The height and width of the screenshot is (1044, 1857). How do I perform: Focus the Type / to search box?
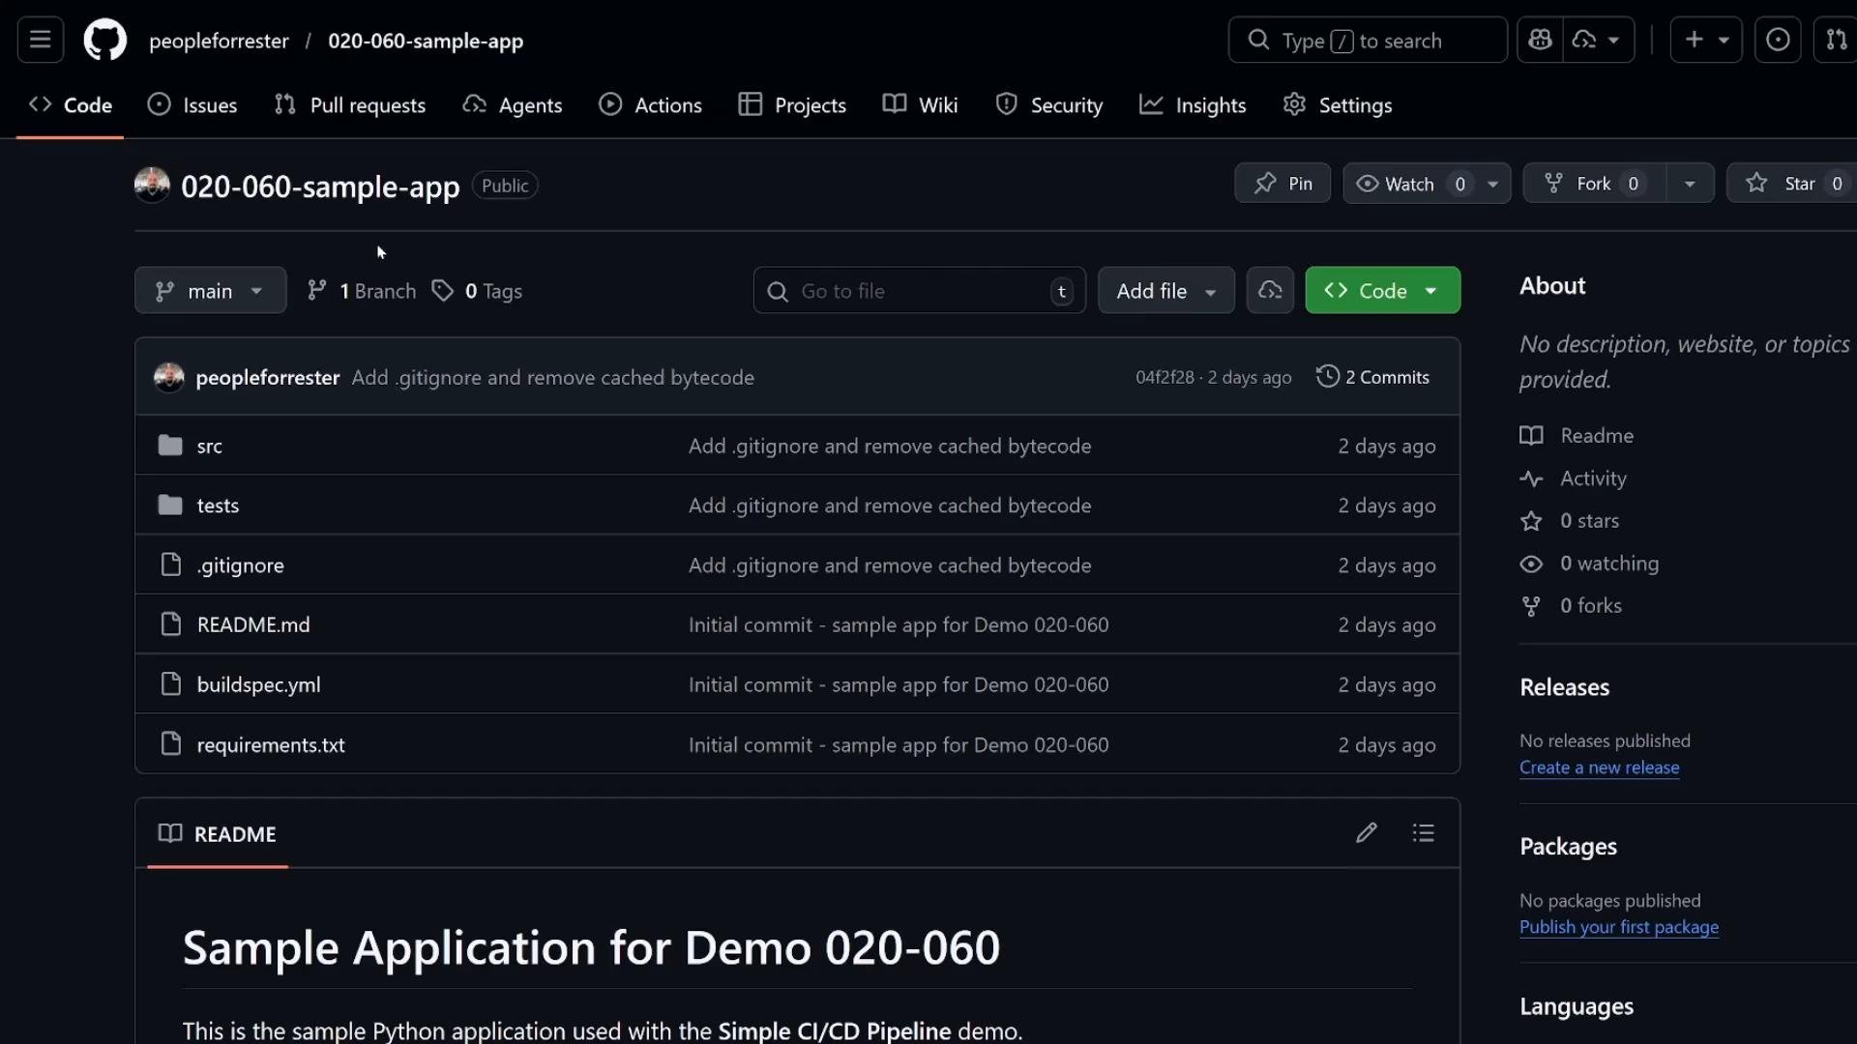point(1367,40)
